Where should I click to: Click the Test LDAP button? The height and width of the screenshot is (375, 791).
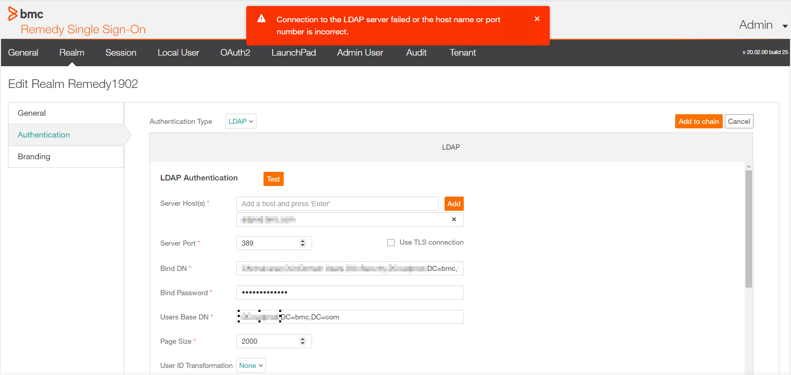(274, 179)
